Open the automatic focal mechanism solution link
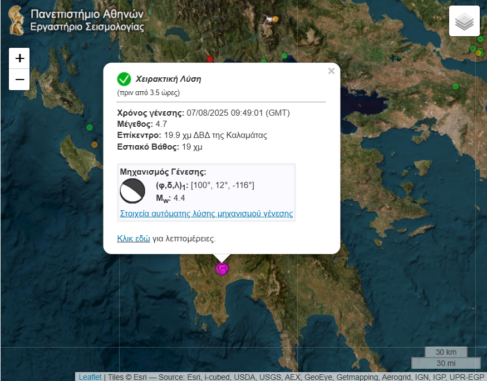487x381 pixels. (x=206, y=214)
